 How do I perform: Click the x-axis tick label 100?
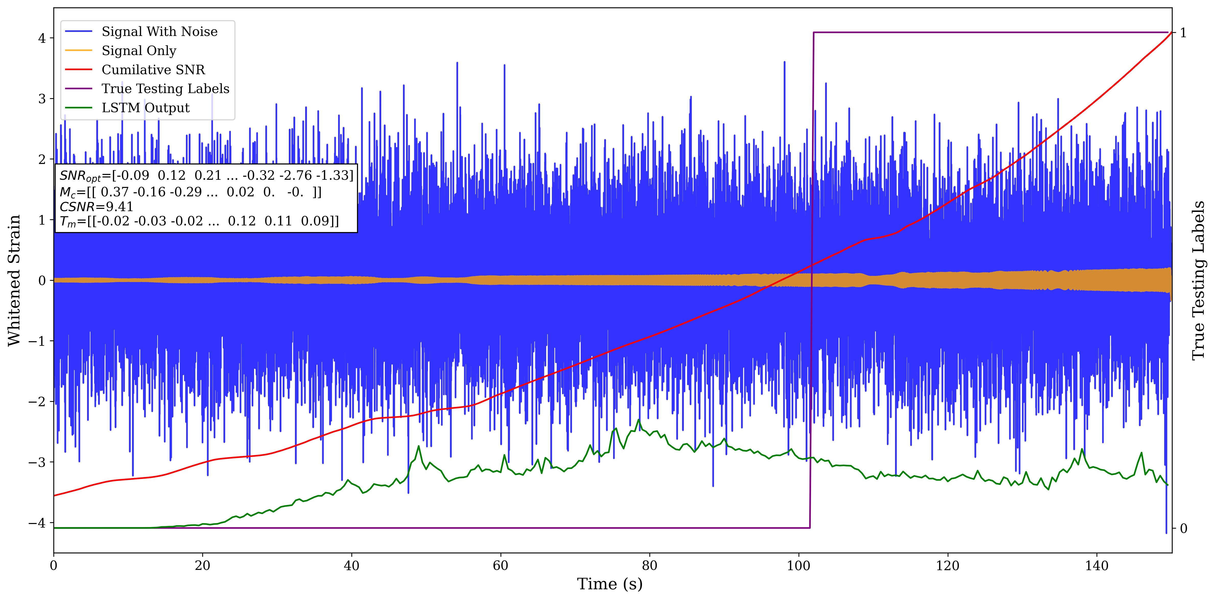799,565
